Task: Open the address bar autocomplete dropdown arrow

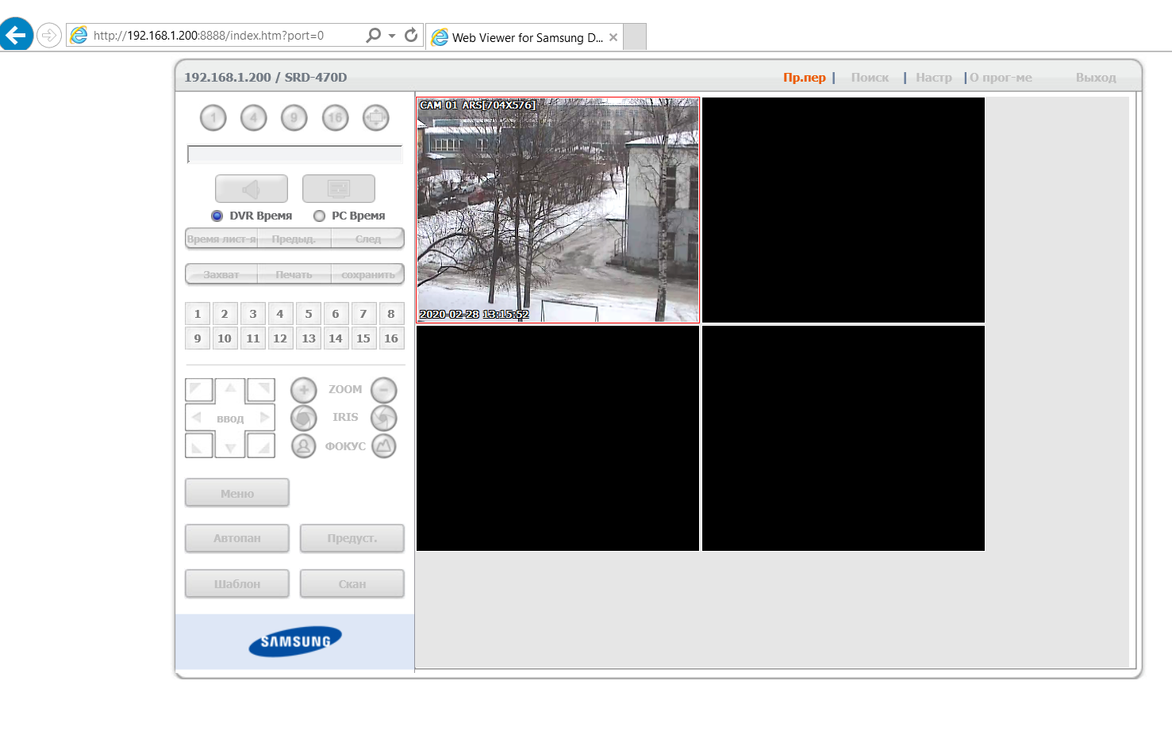Action: tap(392, 36)
